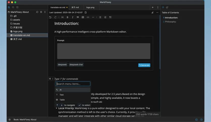Image resolution: width=211 pixels, height=122 pixels.
Task: Switch to the logo.png tab
Action: click(x=90, y=7)
